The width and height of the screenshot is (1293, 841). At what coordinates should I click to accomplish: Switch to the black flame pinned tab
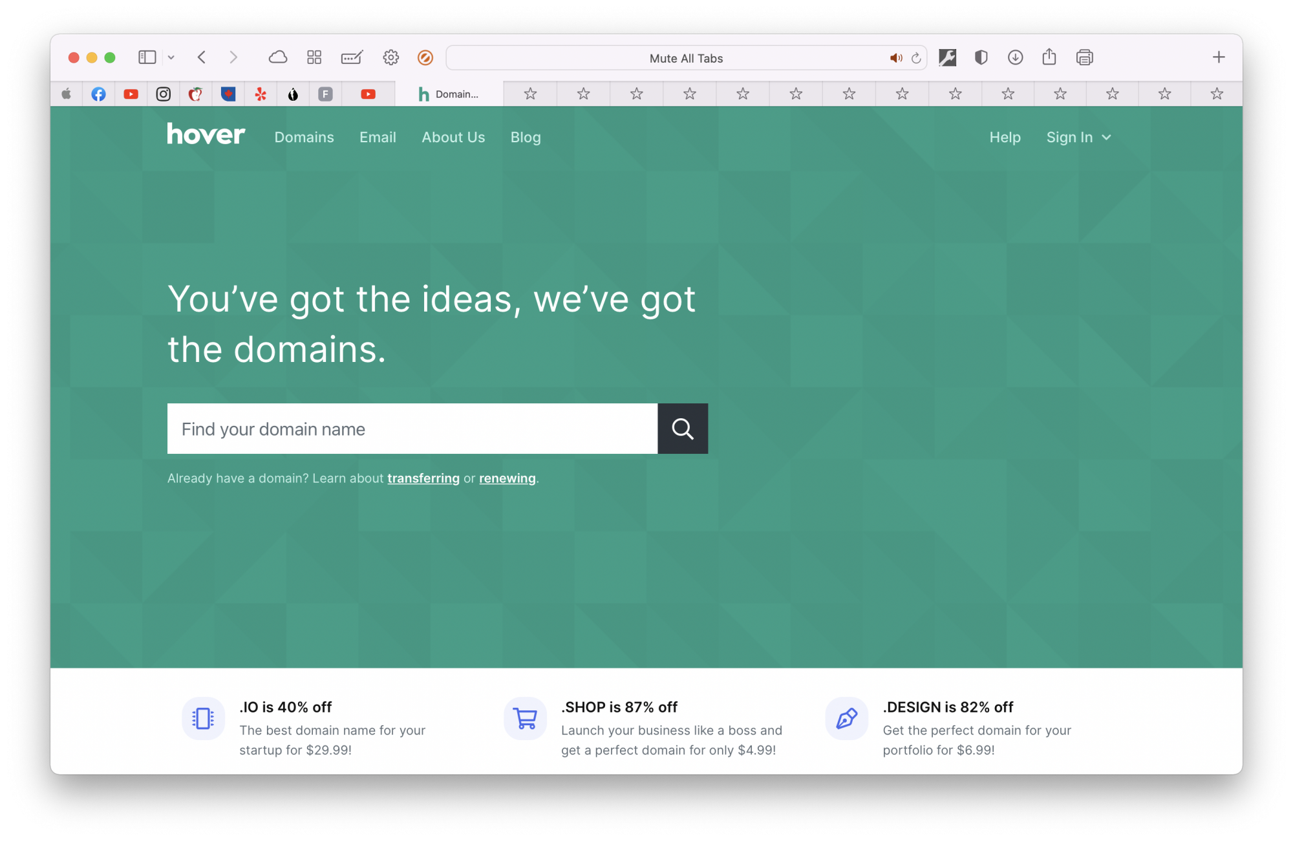click(x=293, y=94)
